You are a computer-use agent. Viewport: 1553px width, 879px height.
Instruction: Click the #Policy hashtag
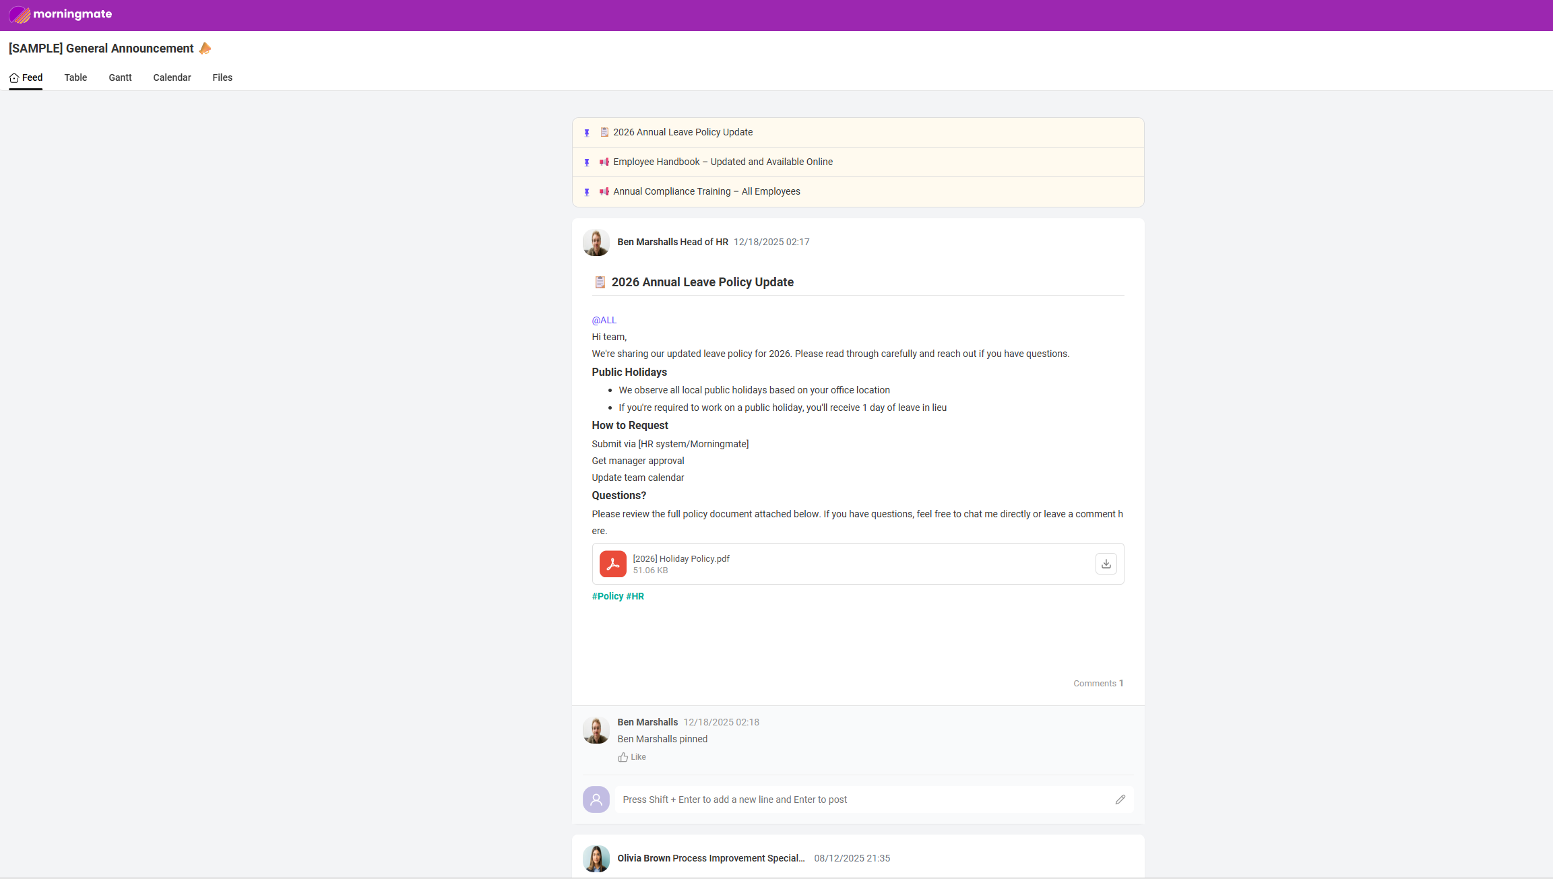coord(607,596)
